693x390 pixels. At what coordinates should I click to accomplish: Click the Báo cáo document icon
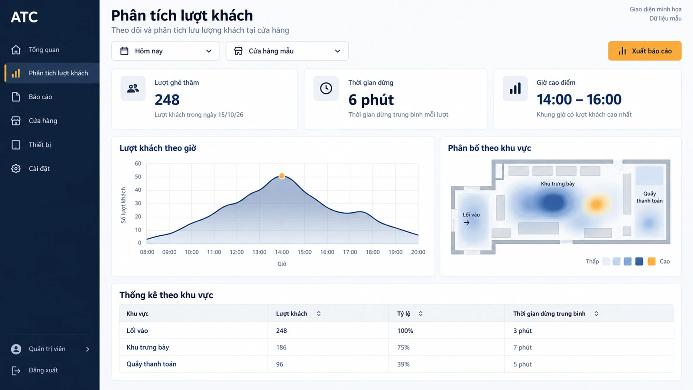tap(16, 97)
